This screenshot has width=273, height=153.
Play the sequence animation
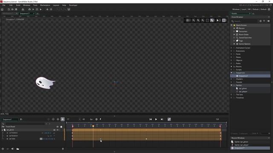[156, 119]
